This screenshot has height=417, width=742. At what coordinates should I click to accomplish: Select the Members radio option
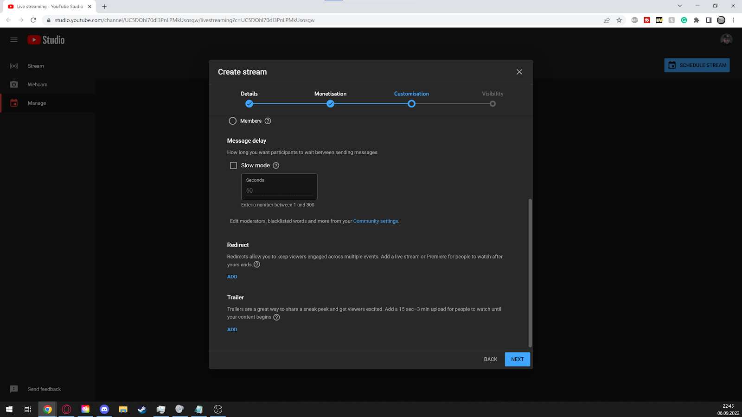[233, 121]
